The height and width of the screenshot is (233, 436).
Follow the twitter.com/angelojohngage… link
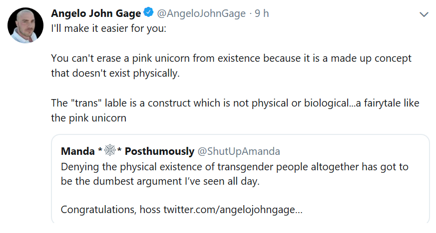pyautogui.click(x=233, y=210)
